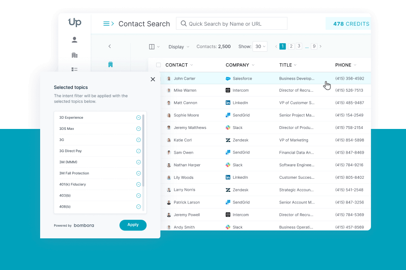Apply the selected topics filter

tap(133, 225)
